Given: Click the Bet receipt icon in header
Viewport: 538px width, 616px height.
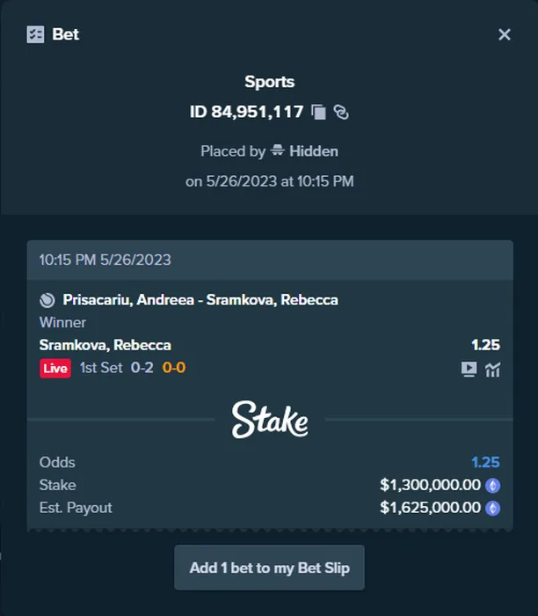Looking at the screenshot, I should pyautogui.click(x=35, y=34).
